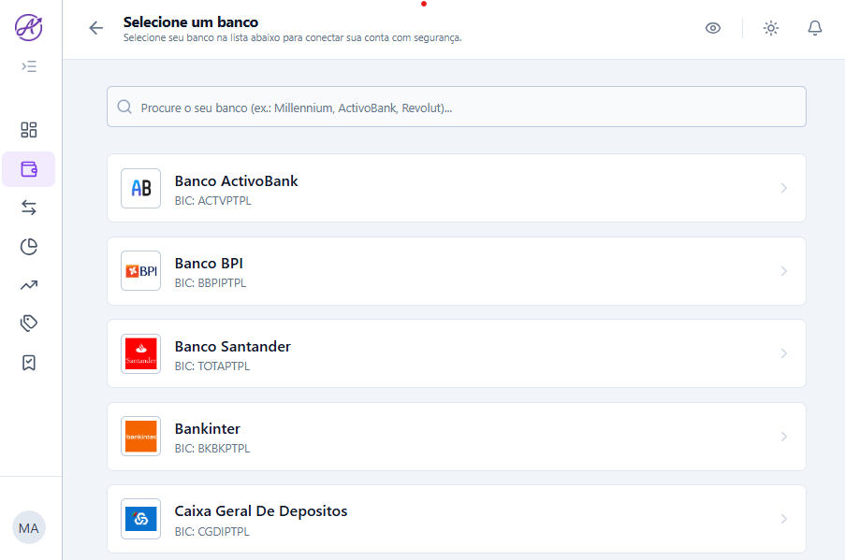Image resolution: width=845 pixels, height=560 pixels.
Task: Open the tags icon in the sidebar
Action: tap(28, 323)
